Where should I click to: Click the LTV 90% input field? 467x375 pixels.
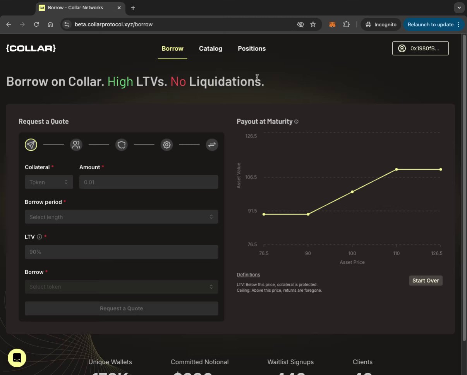point(122,252)
